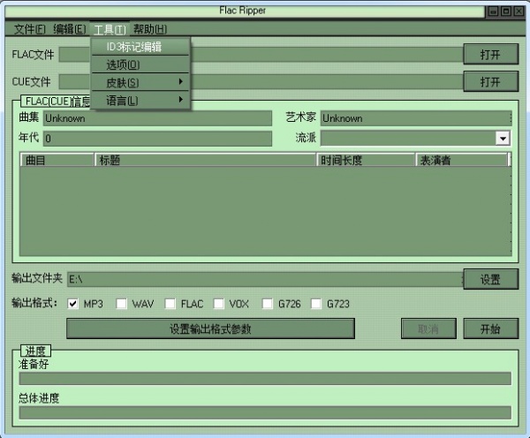530x438 pixels.
Task: Click the 总体进度 progress bar
Action: [265, 412]
